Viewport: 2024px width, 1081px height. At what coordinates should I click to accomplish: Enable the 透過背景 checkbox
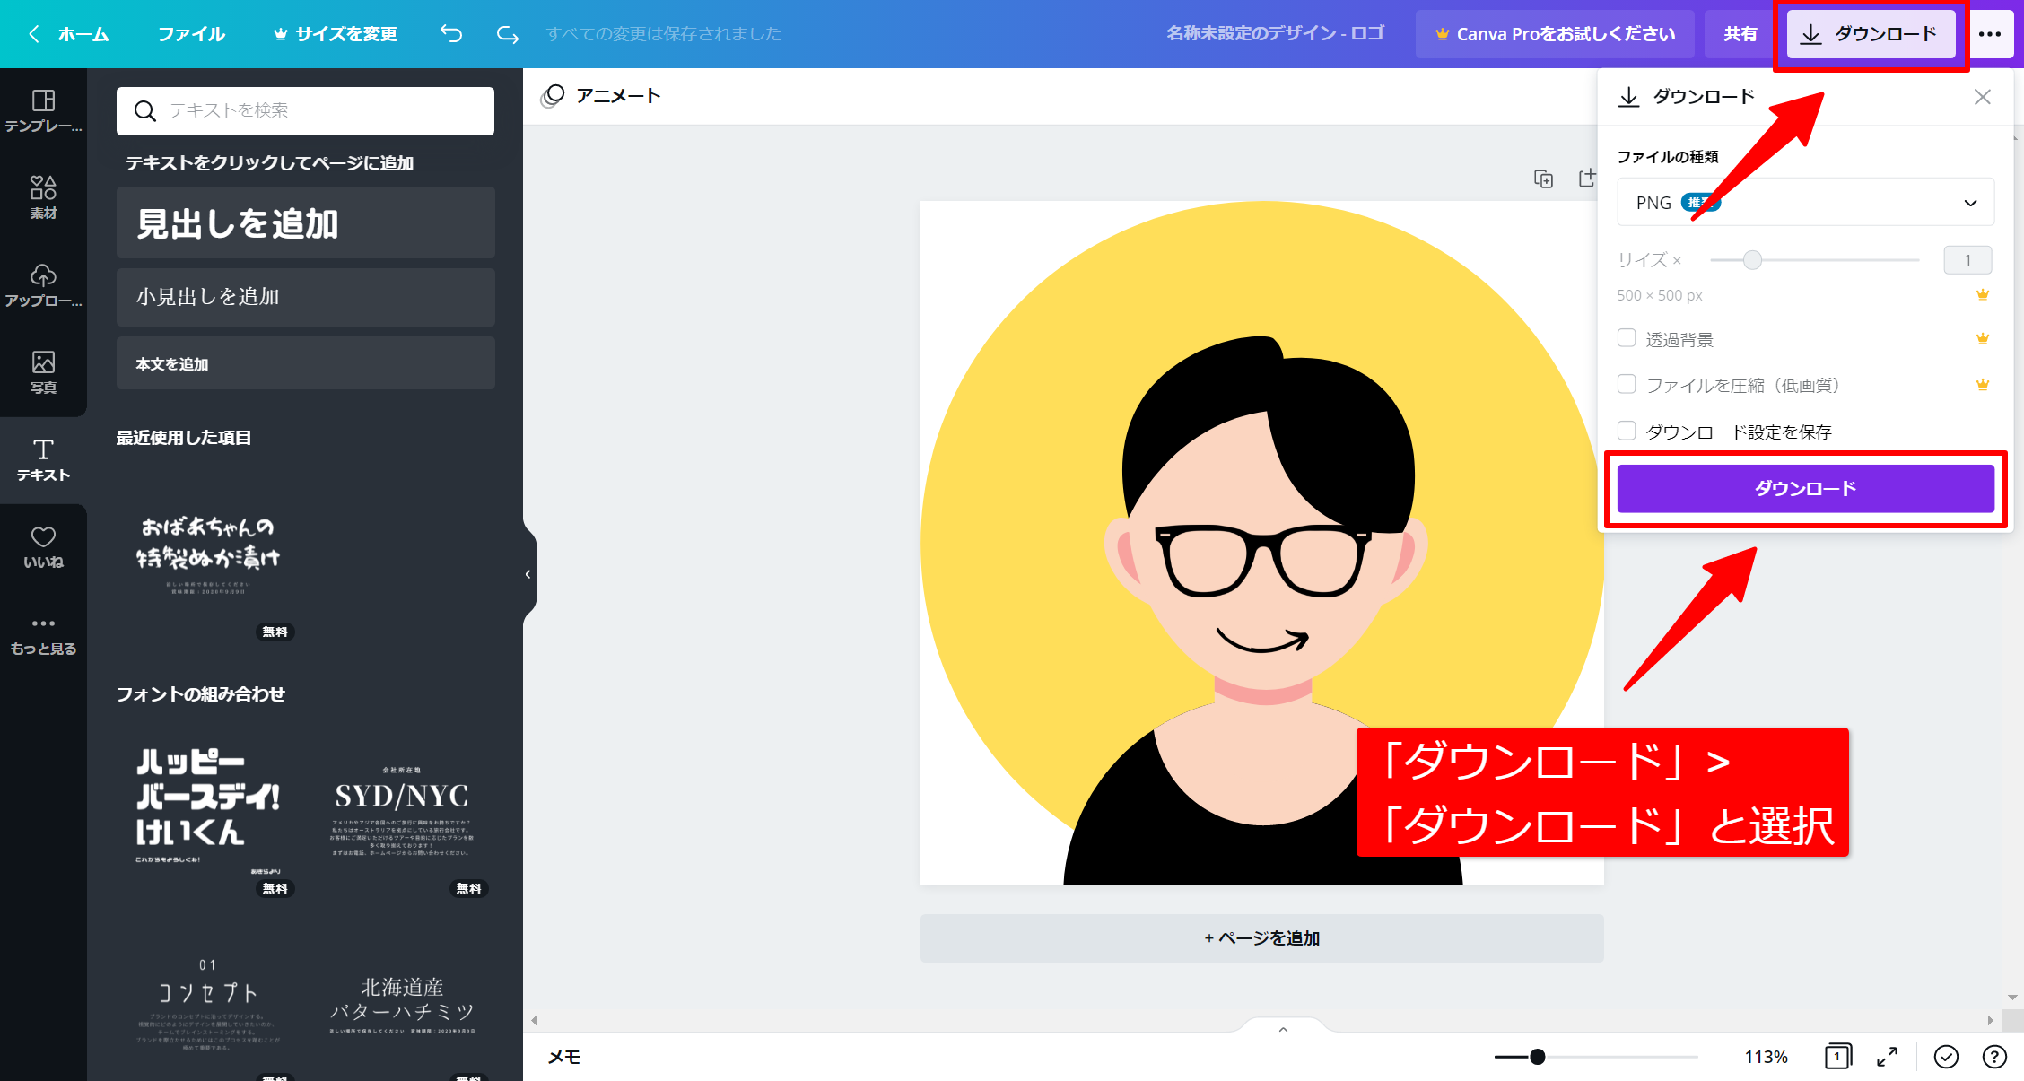click(1627, 338)
